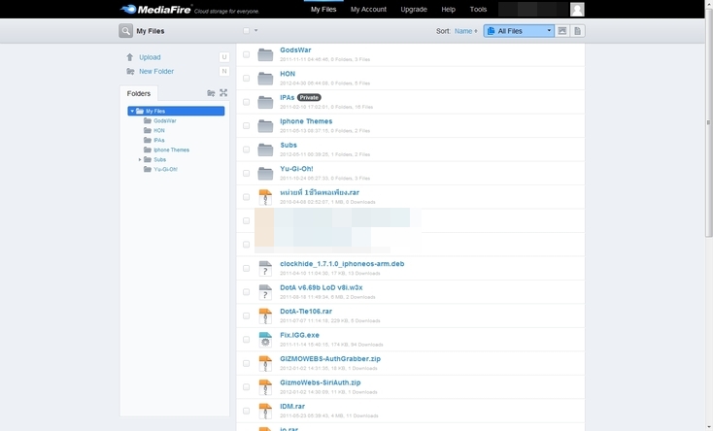Open the IDM.rar file link
This screenshot has width=713, height=431.
[292, 407]
